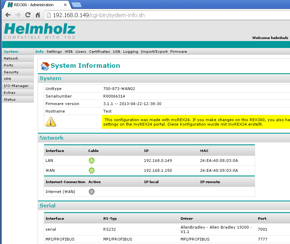Open a new browser tab
The image size is (290, 244).
(77, 5)
